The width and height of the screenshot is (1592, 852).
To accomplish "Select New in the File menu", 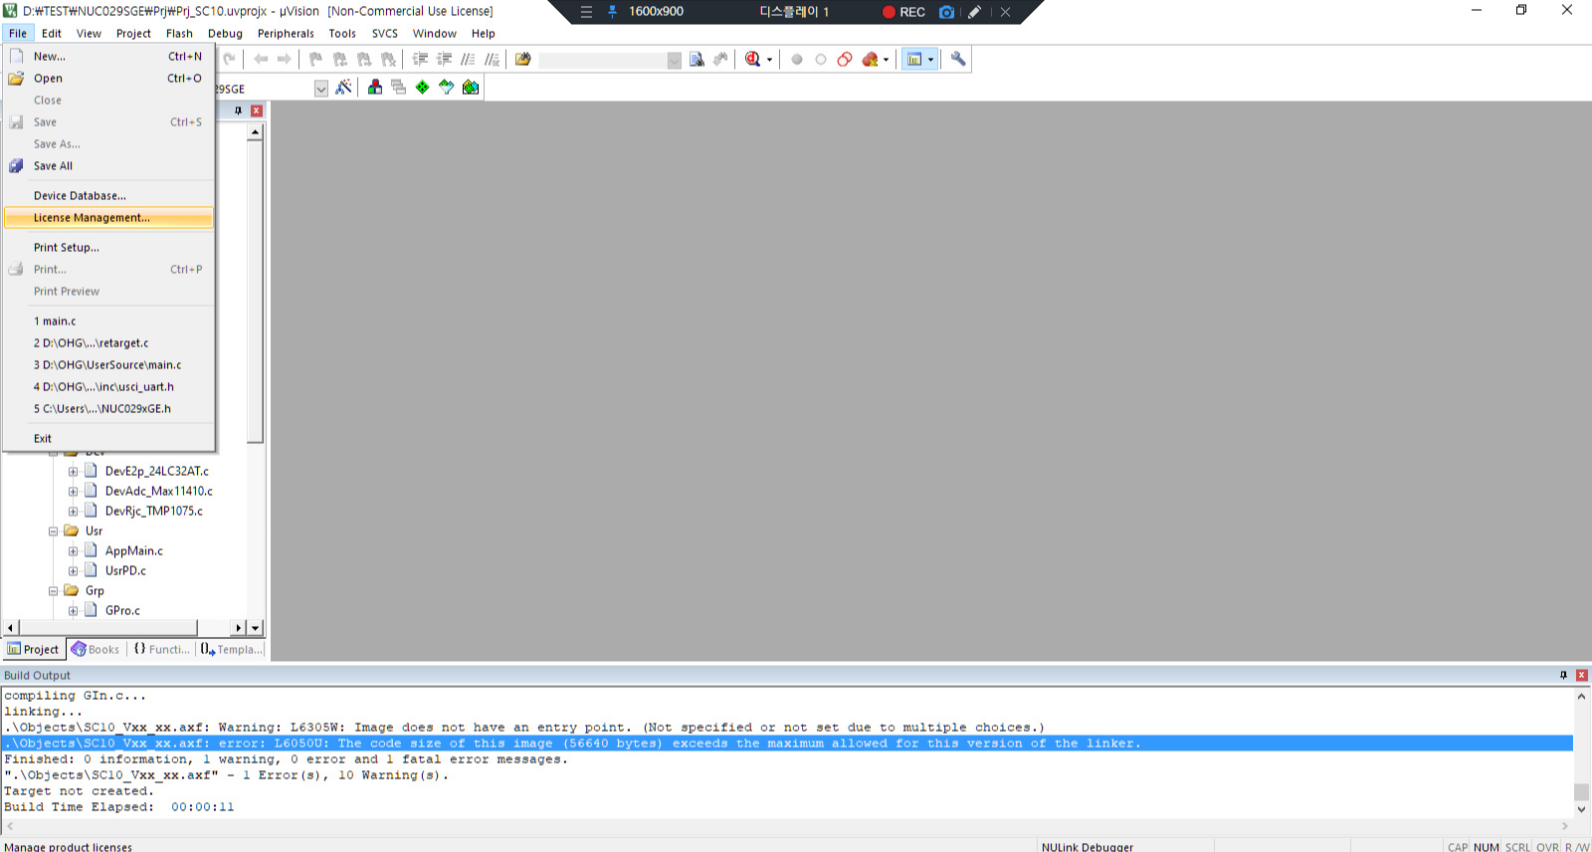I will pos(108,57).
